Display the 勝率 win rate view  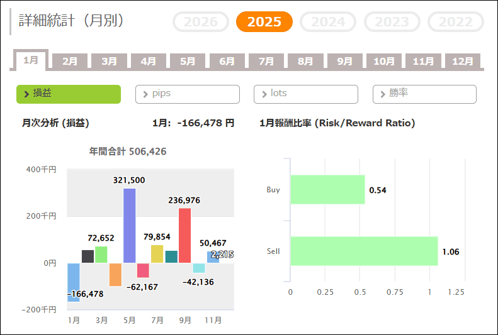pyautogui.click(x=424, y=94)
